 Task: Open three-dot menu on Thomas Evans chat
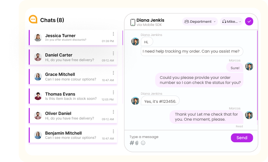click(x=113, y=92)
